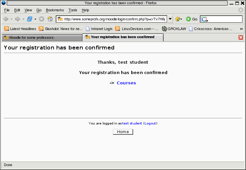The height and width of the screenshot is (170, 246).
Task: Minimize the Firefox window
Action: (231, 3)
